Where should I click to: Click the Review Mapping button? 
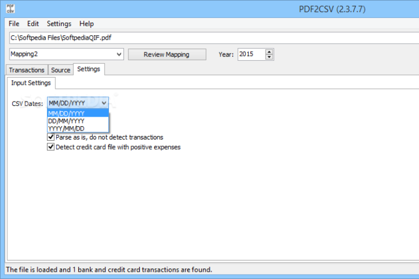(x=166, y=55)
